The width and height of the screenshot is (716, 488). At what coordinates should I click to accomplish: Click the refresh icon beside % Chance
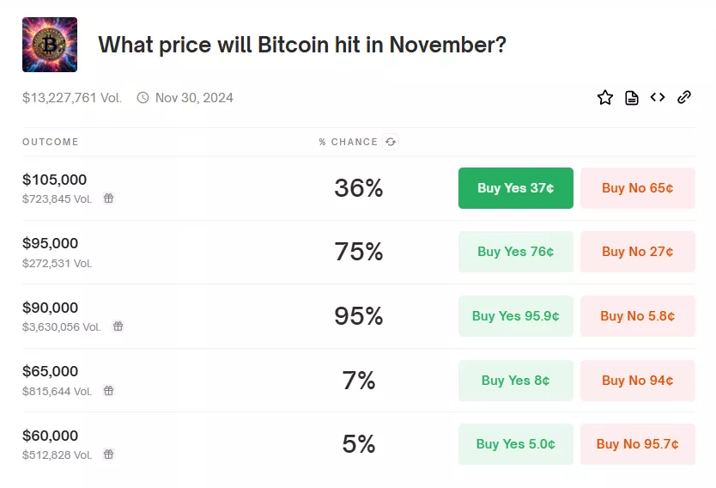[391, 142]
